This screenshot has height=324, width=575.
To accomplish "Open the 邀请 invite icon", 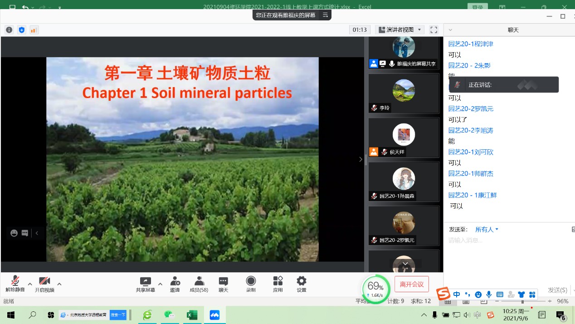I will 175,284.
